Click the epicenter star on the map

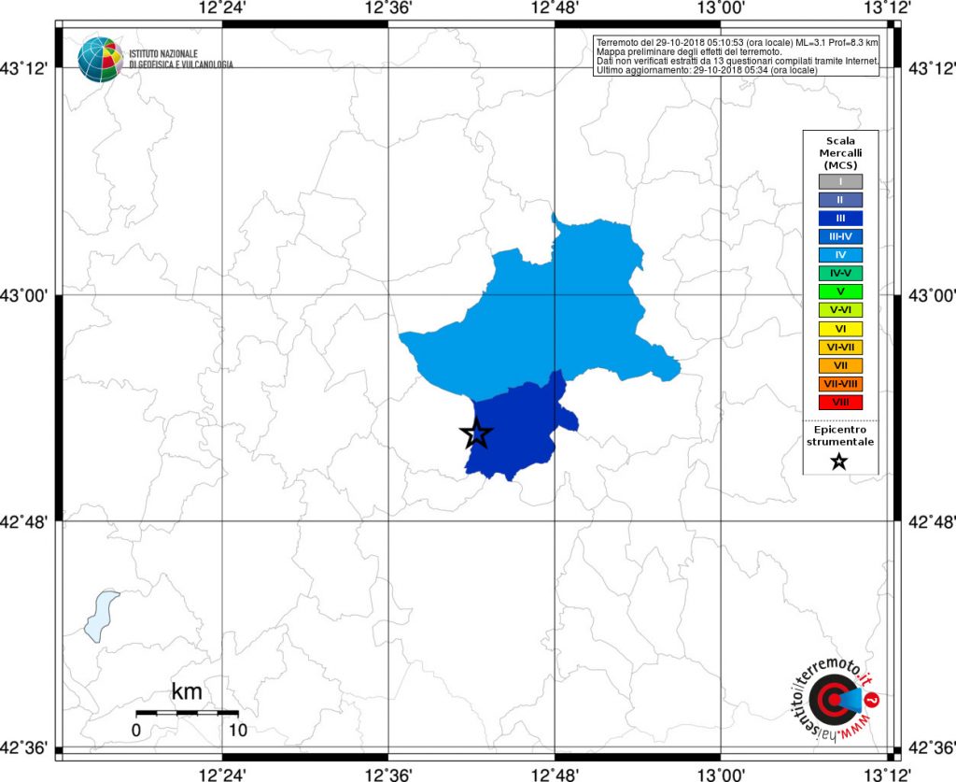(x=476, y=434)
